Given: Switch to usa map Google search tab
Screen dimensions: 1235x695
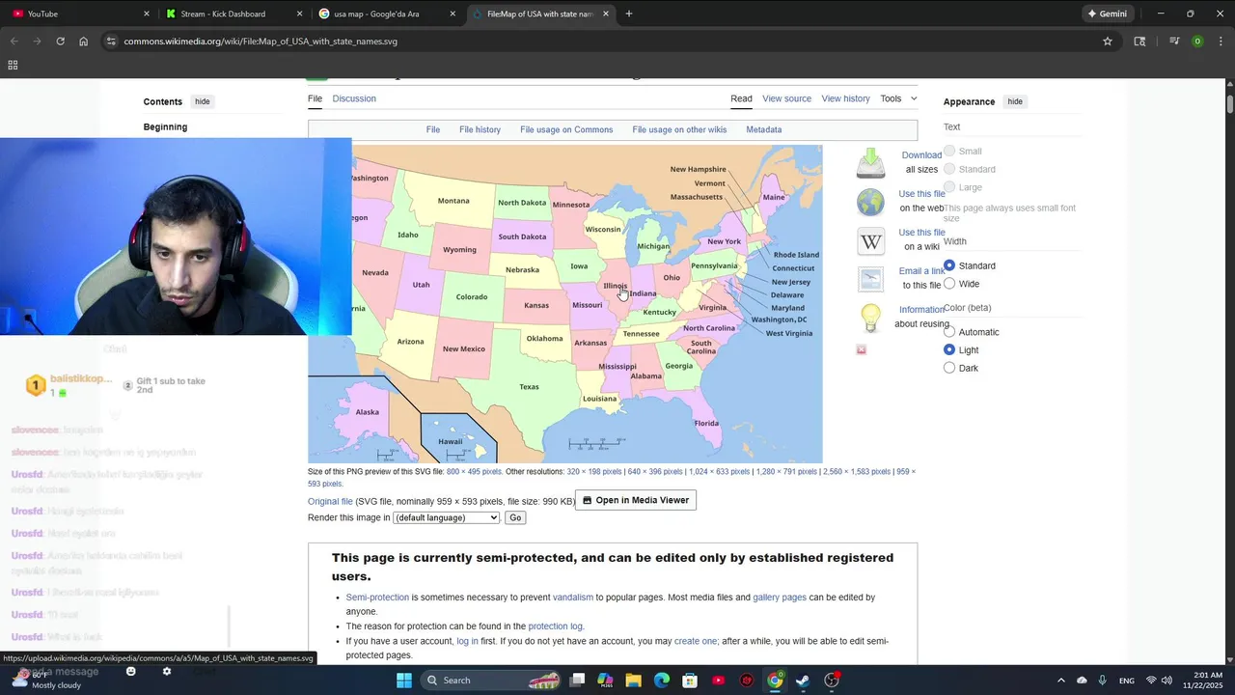Looking at the screenshot, I should tap(386, 14).
